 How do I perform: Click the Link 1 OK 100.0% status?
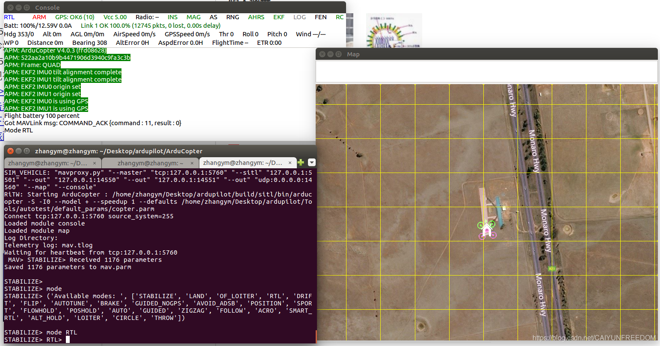click(x=151, y=26)
